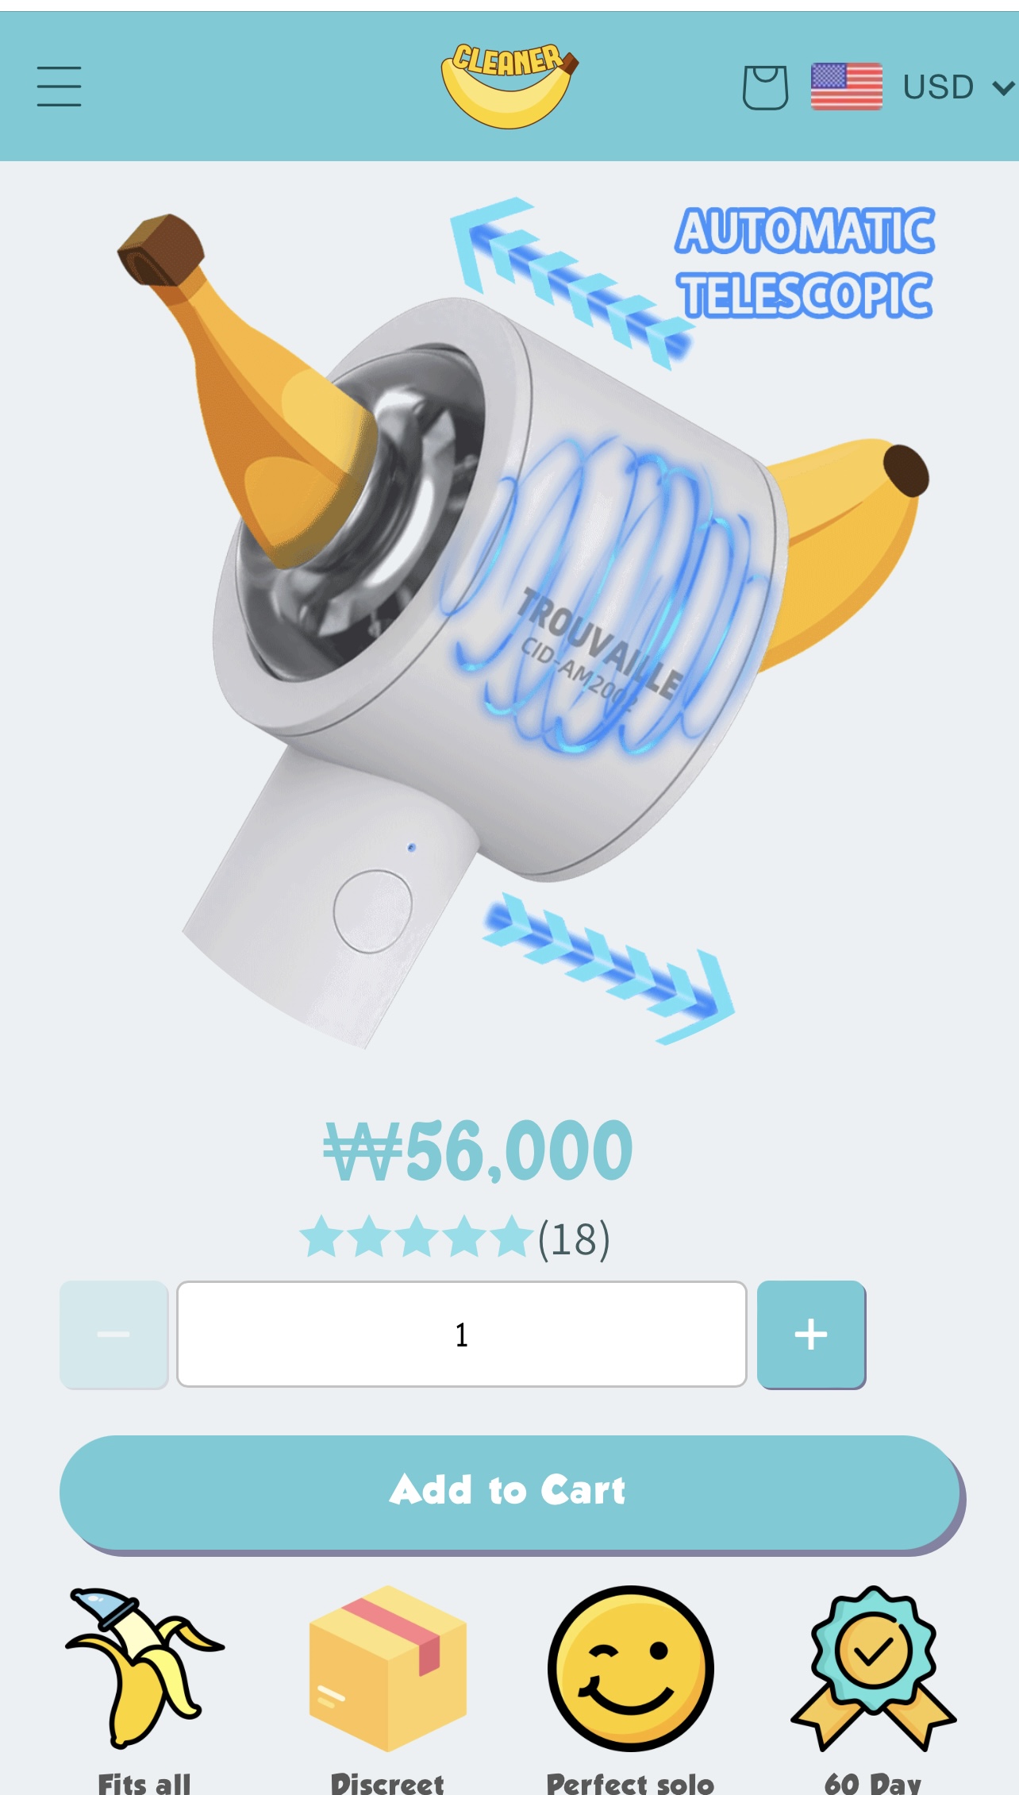
Task: Select the Discreet package box icon
Action: click(x=388, y=1668)
